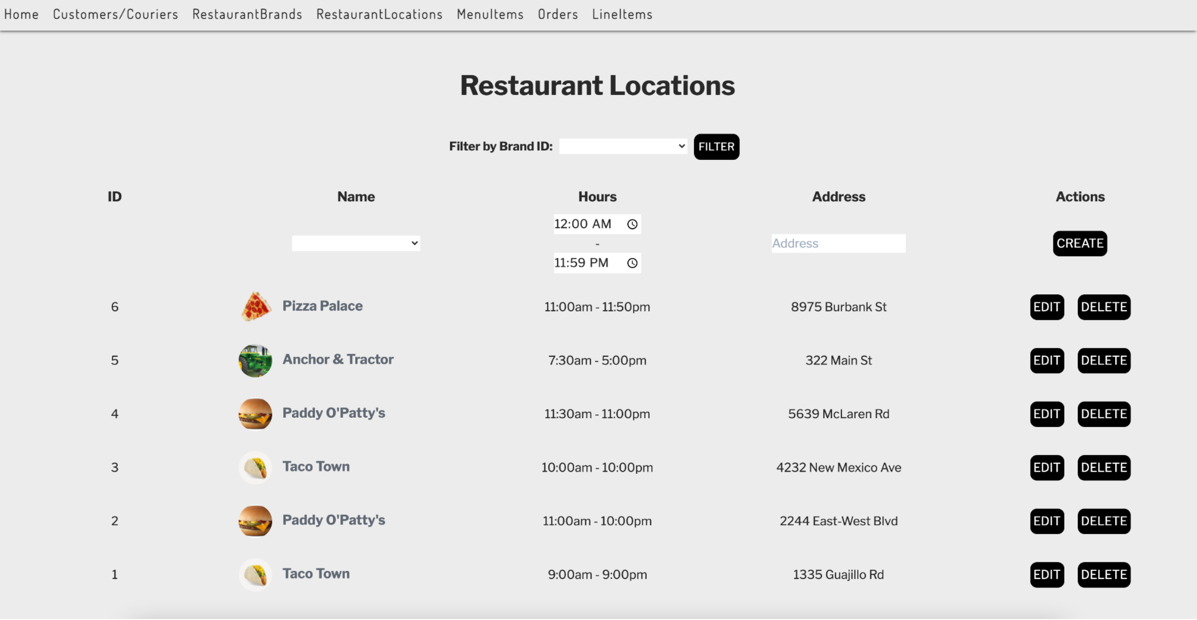This screenshot has height=620, width=1197.
Task: Edit the Pizza Palace location
Action: click(x=1047, y=307)
